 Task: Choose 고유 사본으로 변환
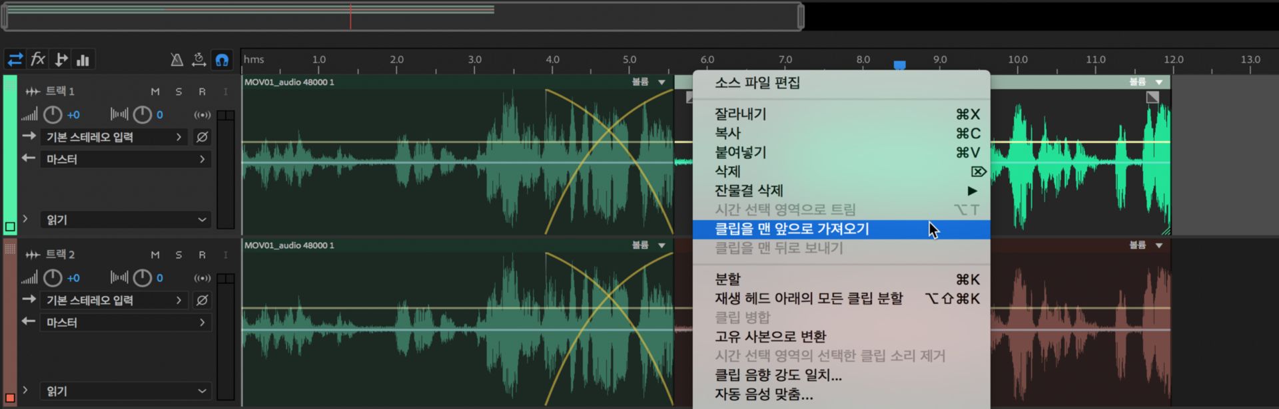(841, 337)
